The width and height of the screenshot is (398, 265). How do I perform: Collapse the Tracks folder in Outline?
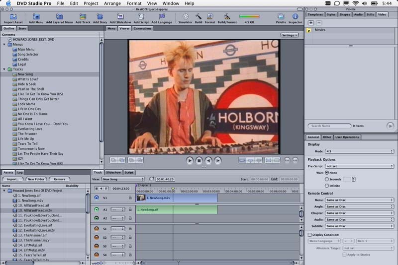point(4,69)
